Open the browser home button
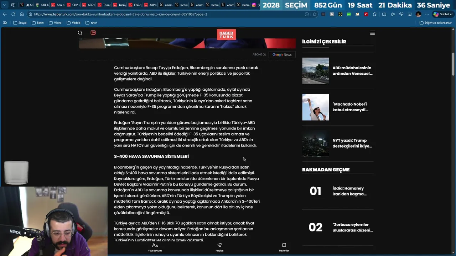456x256 pixels. coord(22,14)
